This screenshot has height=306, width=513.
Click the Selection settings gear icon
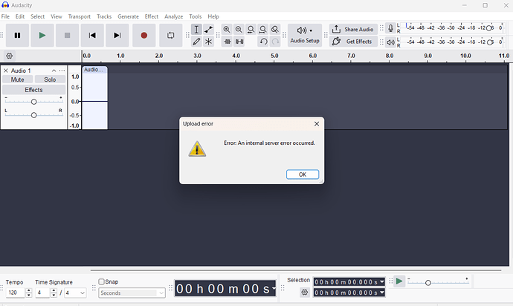tap(305, 293)
